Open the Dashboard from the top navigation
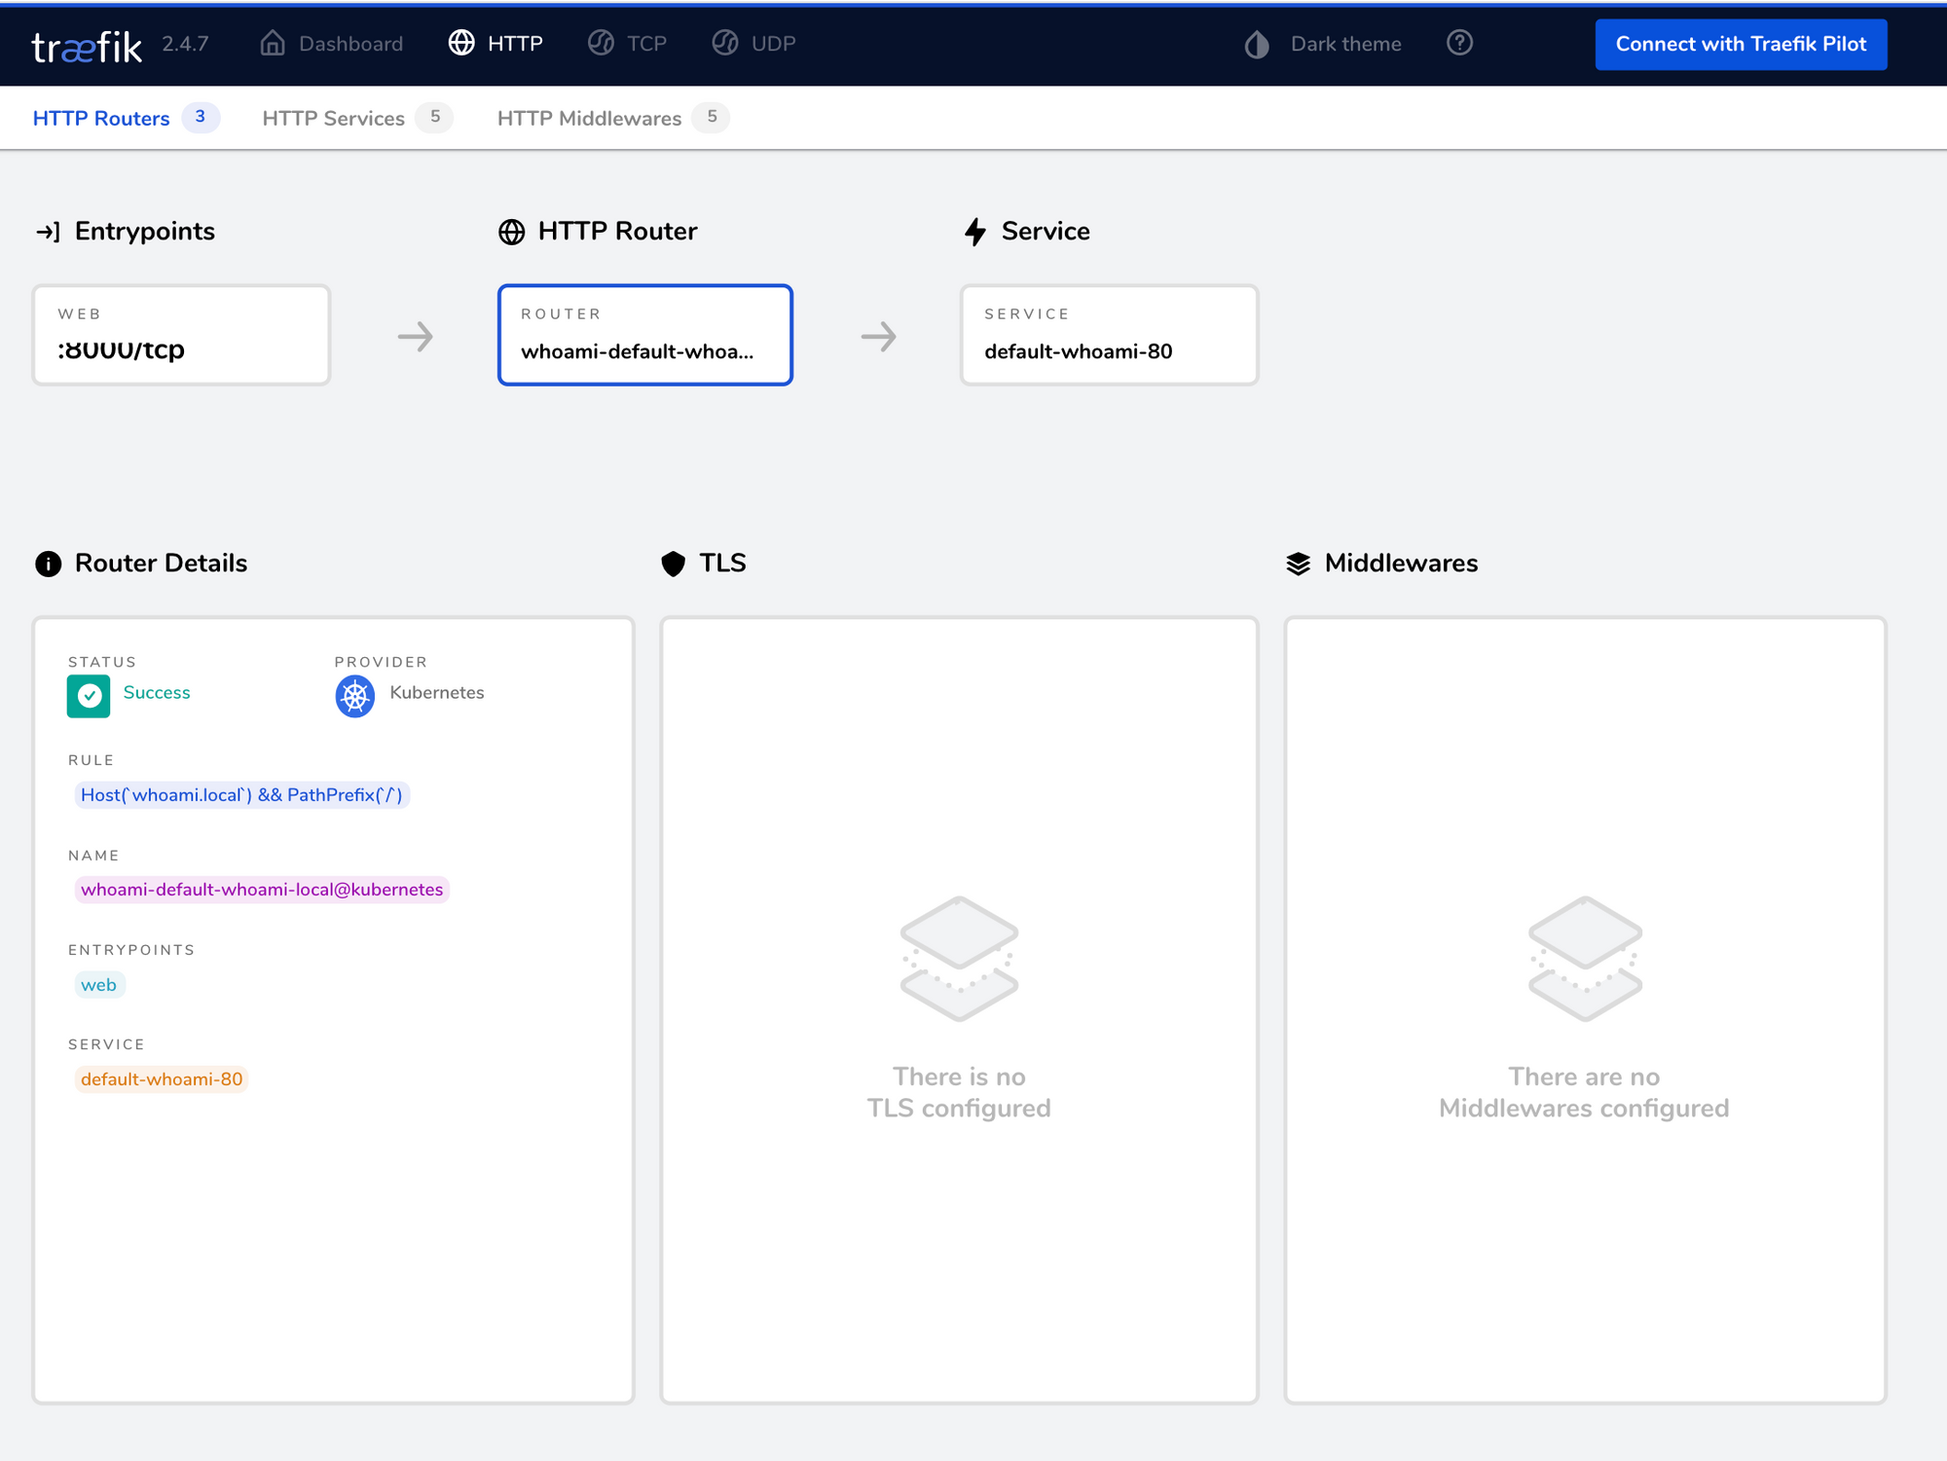This screenshot has width=1947, height=1461. tap(330, 43)
